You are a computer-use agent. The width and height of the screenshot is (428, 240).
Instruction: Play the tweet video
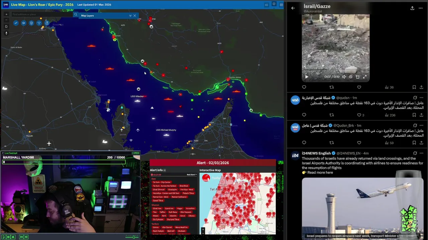click(307, 77)
